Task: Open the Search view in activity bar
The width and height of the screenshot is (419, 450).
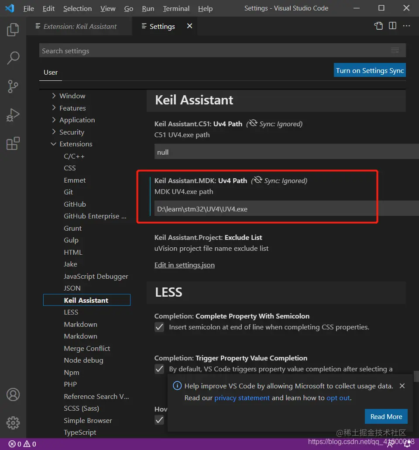Action: tap(13, 58)
